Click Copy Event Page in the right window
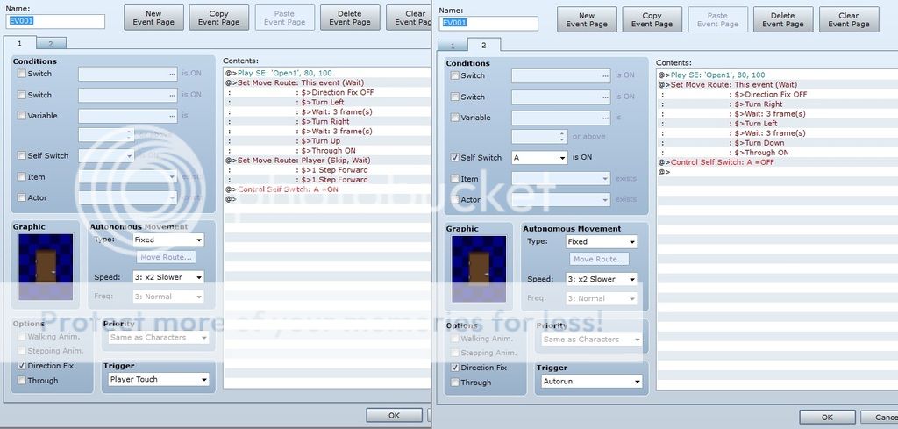The image size is (898, 429). coord(652,20)
